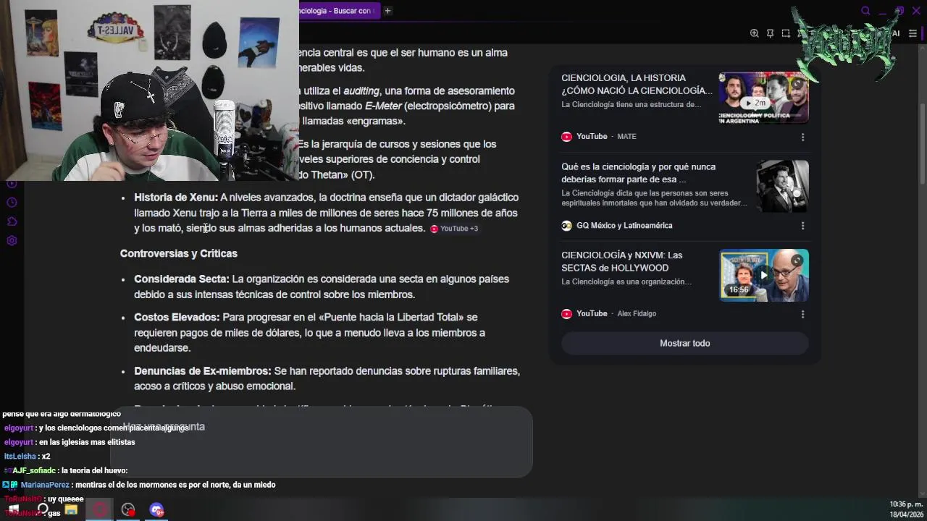The height and width of the screenshot is (521, 927).
Task: Click the 'Mostrar todo' button
Action: [684, 343]
